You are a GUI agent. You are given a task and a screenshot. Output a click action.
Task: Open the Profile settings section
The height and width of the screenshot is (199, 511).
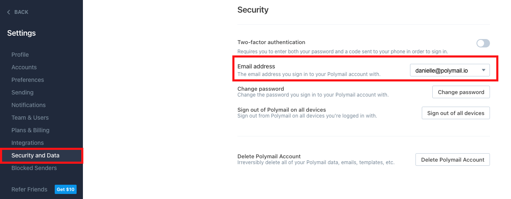tap(20, 55)
